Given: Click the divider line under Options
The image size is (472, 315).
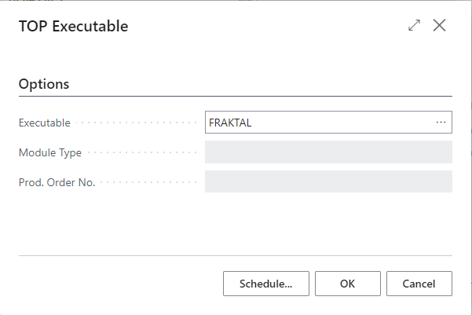Looking at the screenshot, I should tap(236, 97).
